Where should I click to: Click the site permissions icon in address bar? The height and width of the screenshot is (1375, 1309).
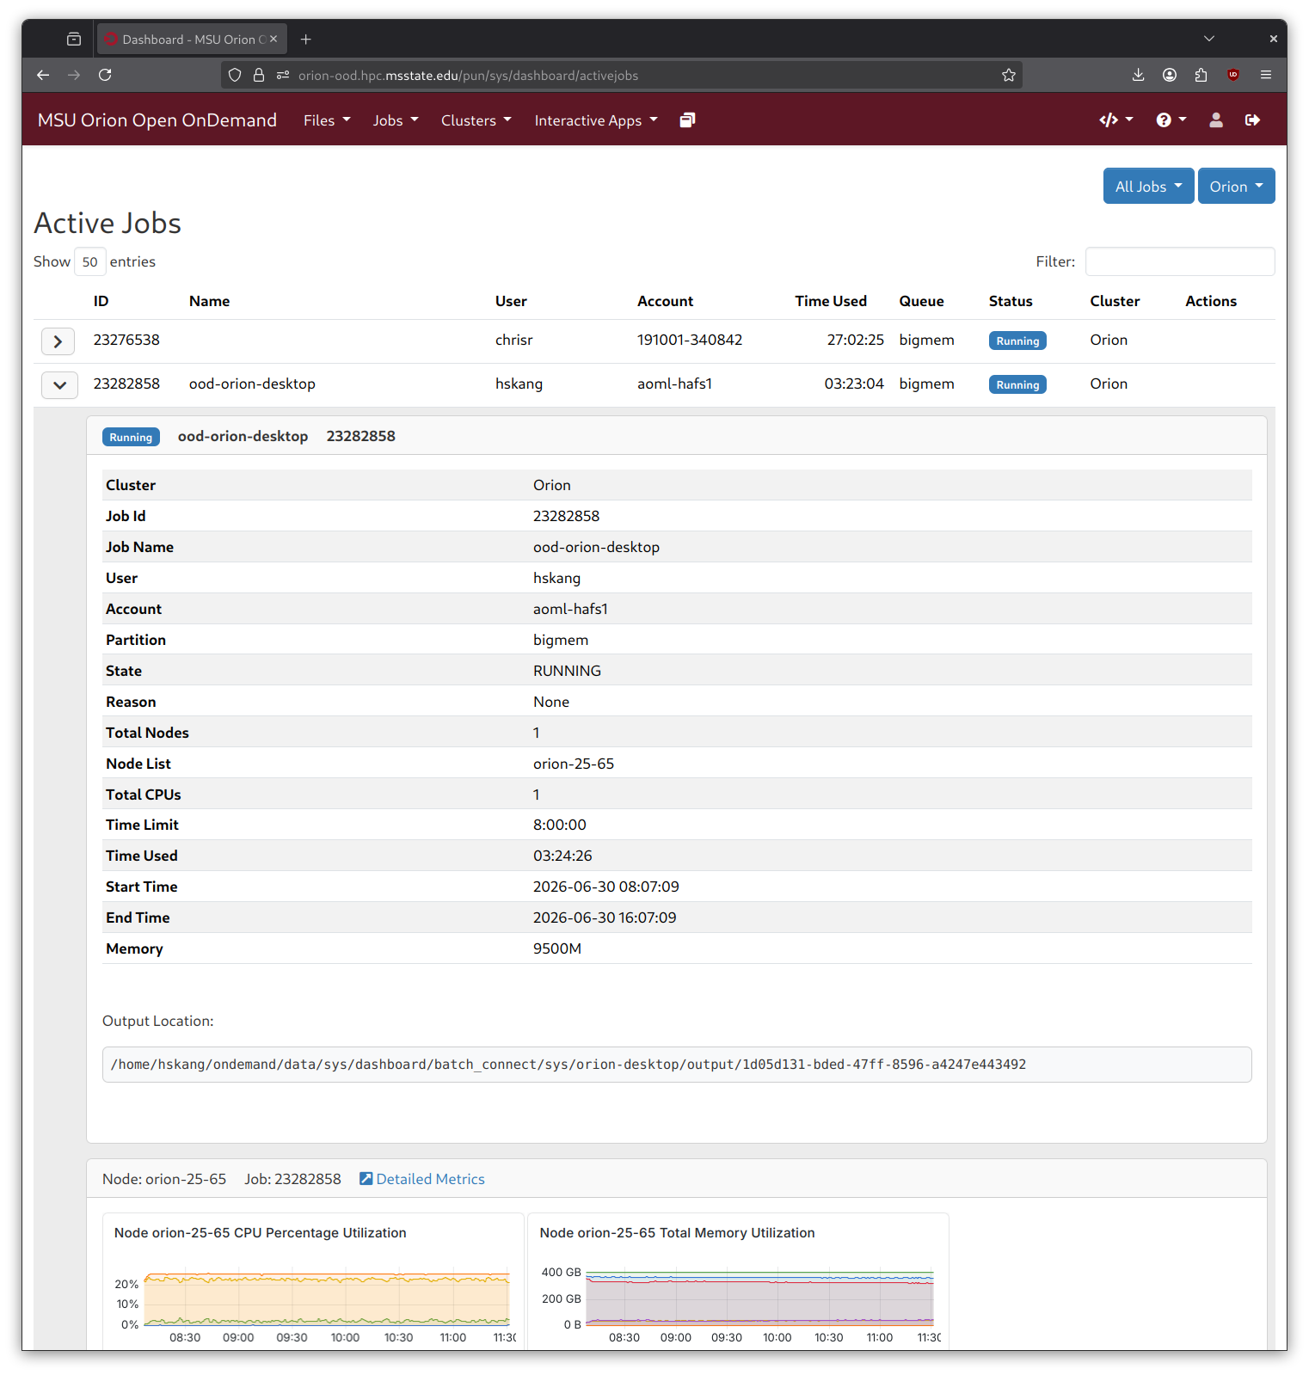coord(283,75)
